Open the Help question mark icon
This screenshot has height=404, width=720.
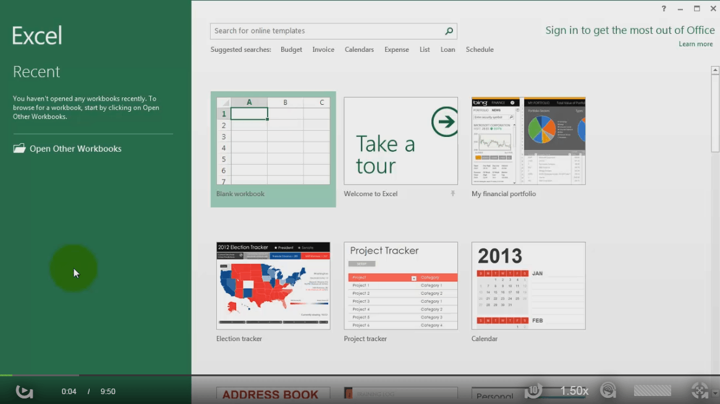664,9
